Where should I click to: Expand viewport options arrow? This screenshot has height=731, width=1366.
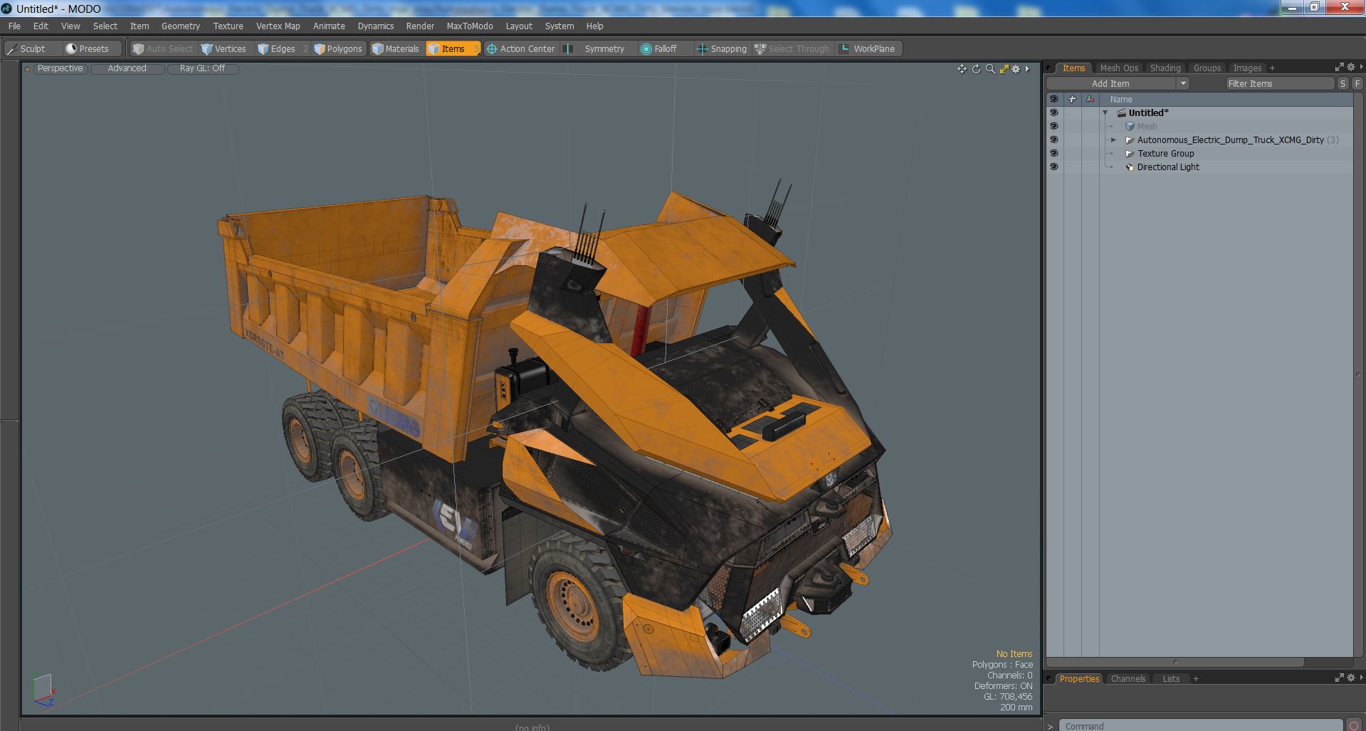point(1027,69)
